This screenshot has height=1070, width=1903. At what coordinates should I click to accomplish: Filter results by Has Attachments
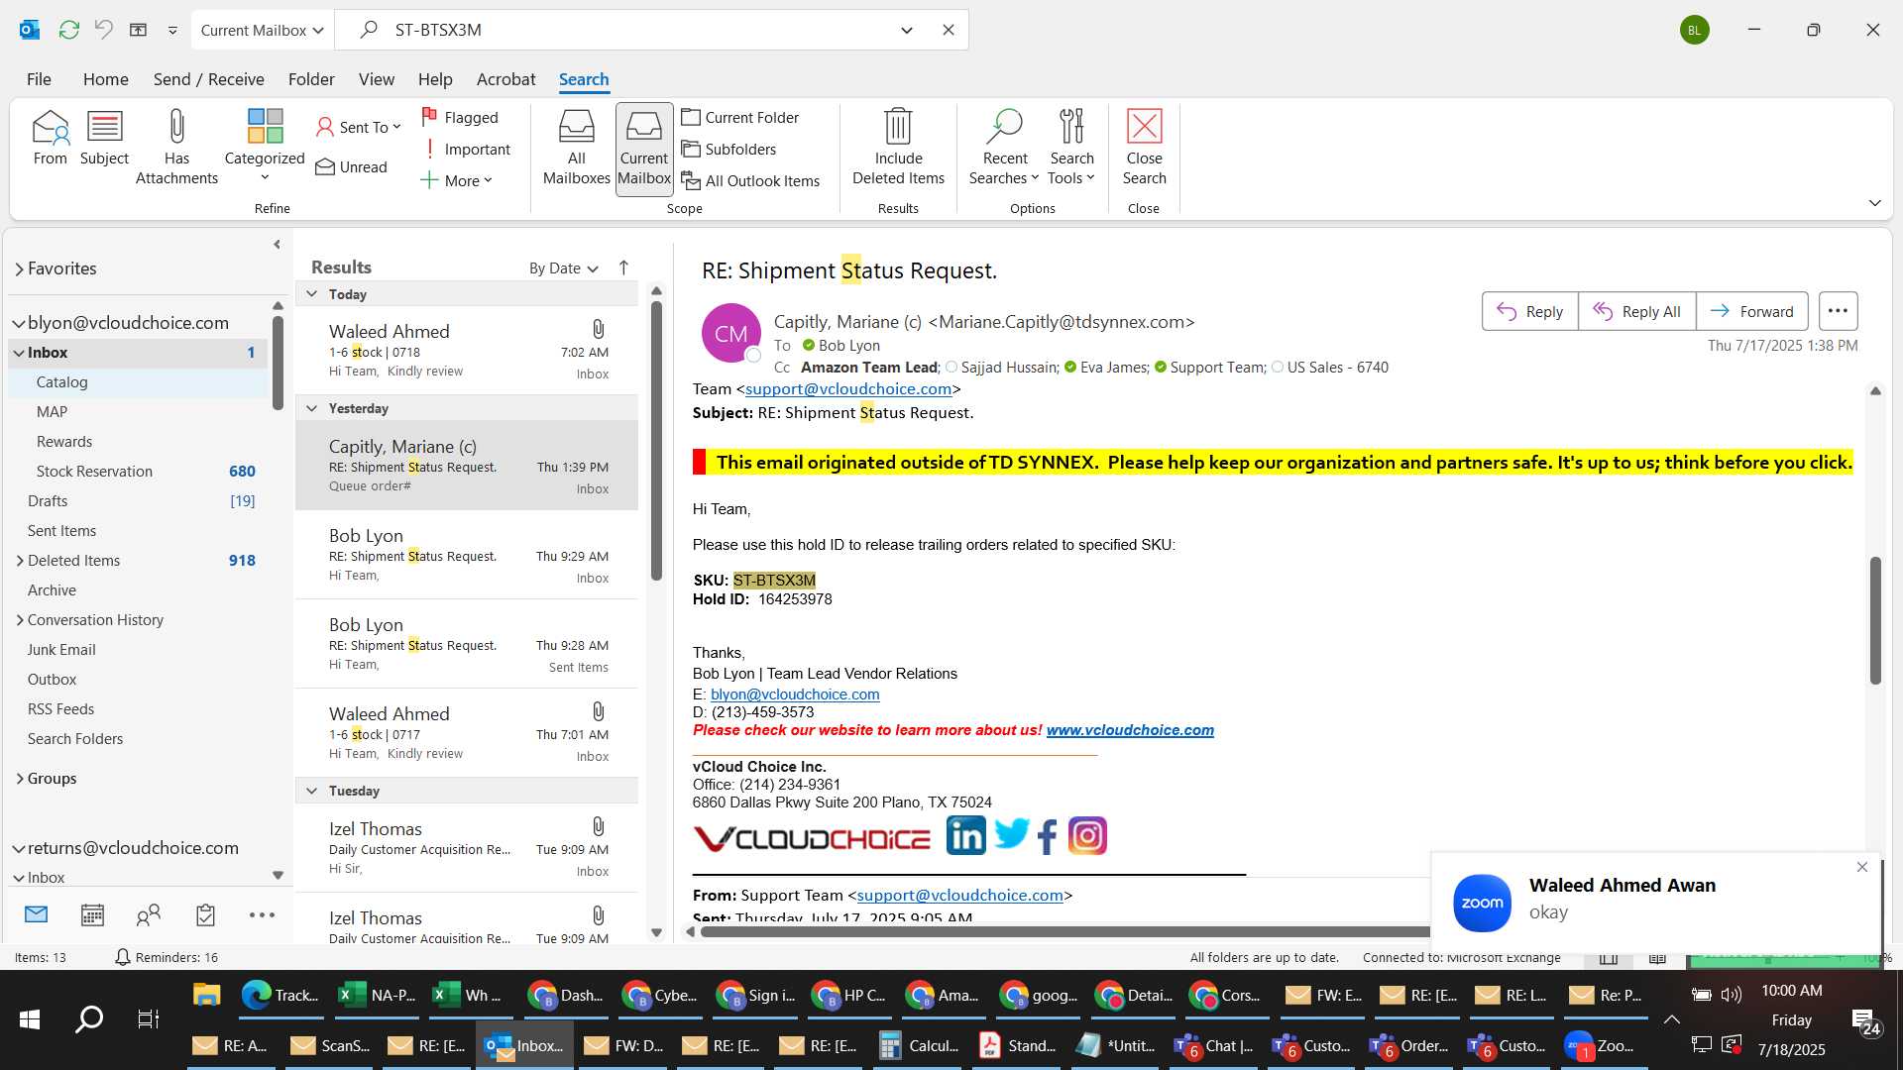coord(176,148)
